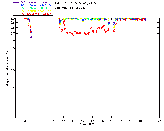Select the 'Data from: 18 Jul 2022' text

(70, 8)
